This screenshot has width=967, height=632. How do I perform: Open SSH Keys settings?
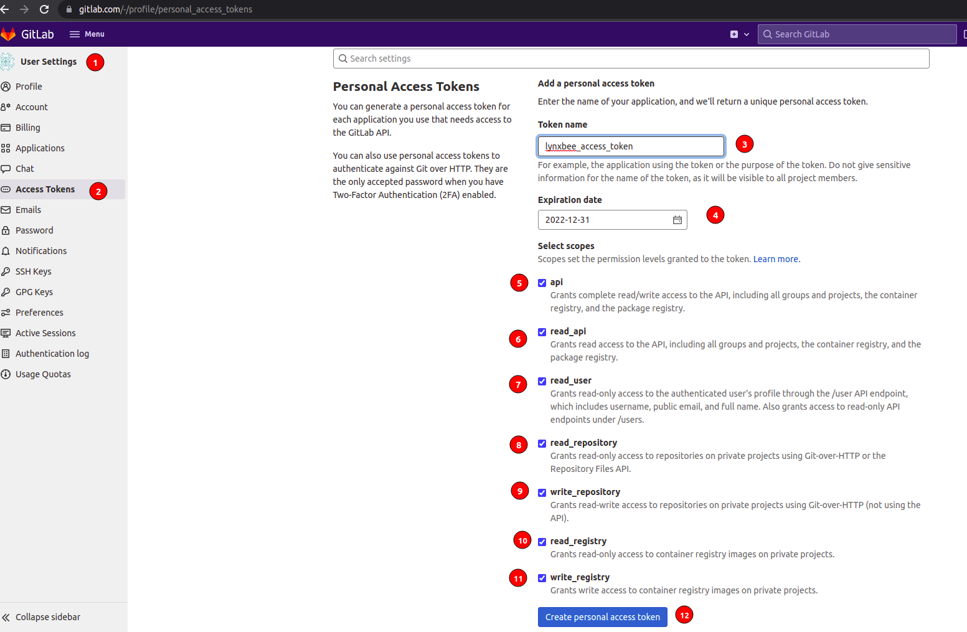click(34, 271)
